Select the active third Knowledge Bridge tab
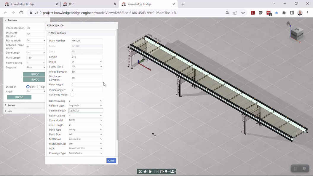 coord(148,4)
